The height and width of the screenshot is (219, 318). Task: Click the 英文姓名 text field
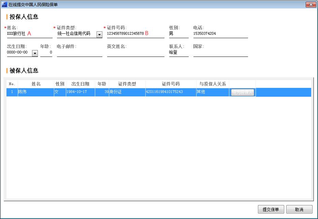[x=135, y=52]
